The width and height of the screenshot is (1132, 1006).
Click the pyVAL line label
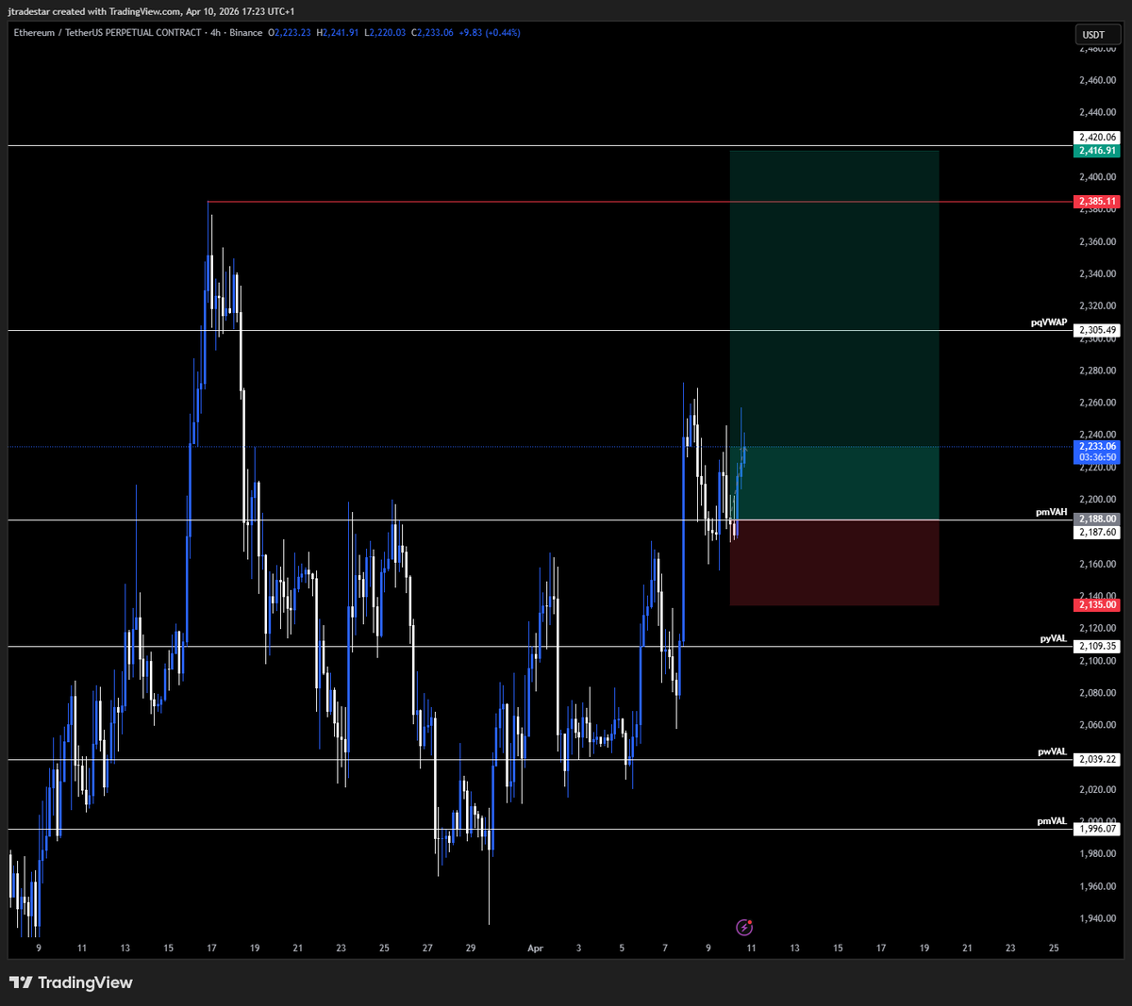1054,638
